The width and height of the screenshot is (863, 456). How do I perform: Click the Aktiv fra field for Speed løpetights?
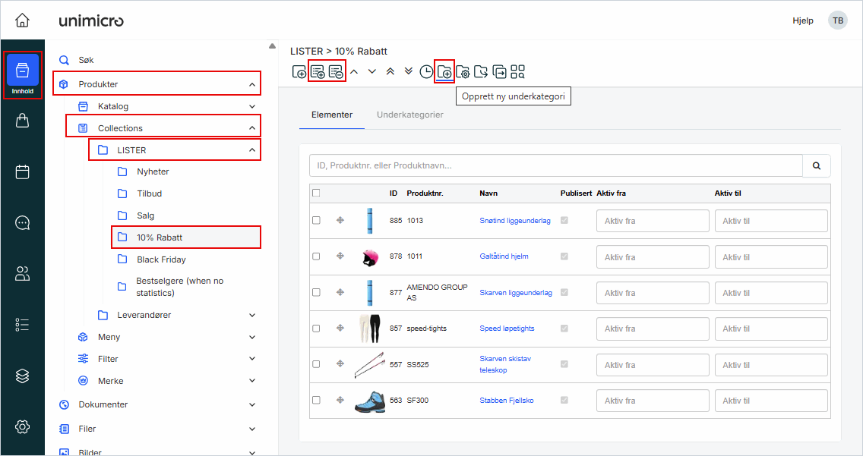point(653,329)
